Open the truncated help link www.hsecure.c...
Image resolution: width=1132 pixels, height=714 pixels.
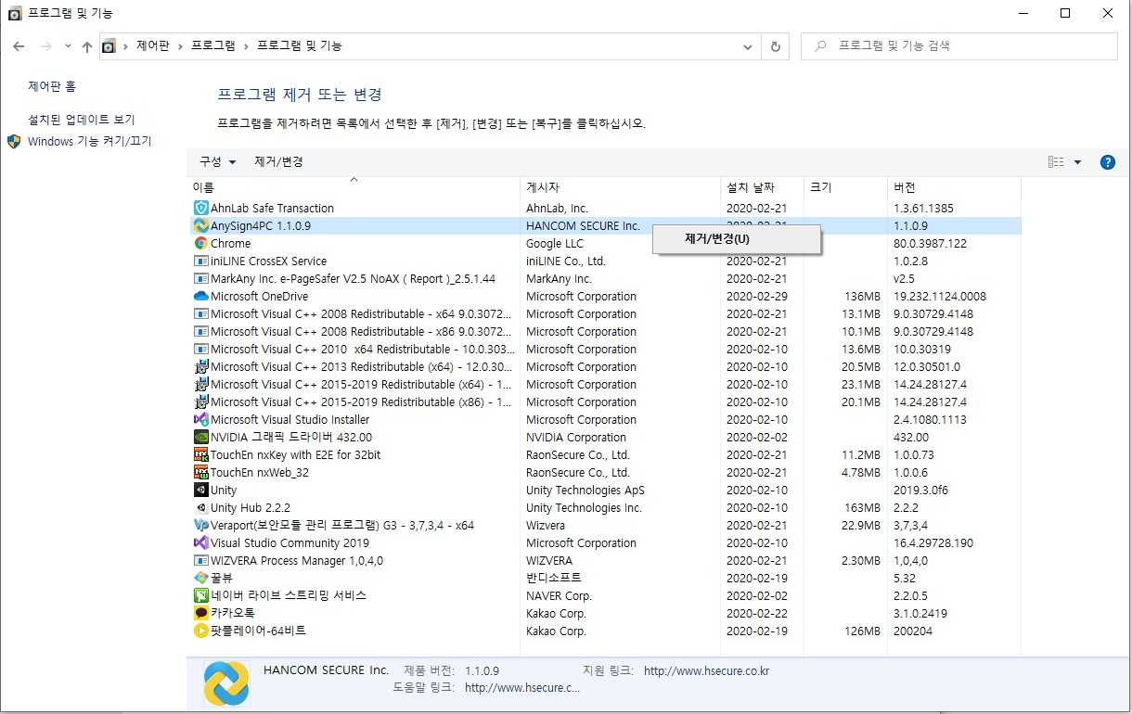click(521, 688)
